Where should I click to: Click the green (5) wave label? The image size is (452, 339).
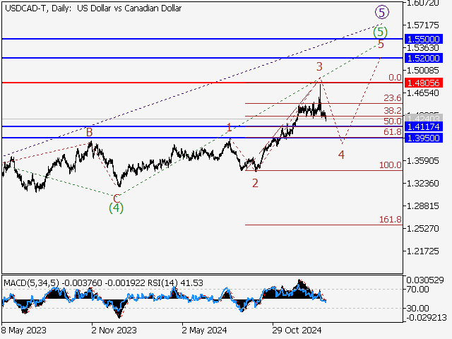point(381,31)
